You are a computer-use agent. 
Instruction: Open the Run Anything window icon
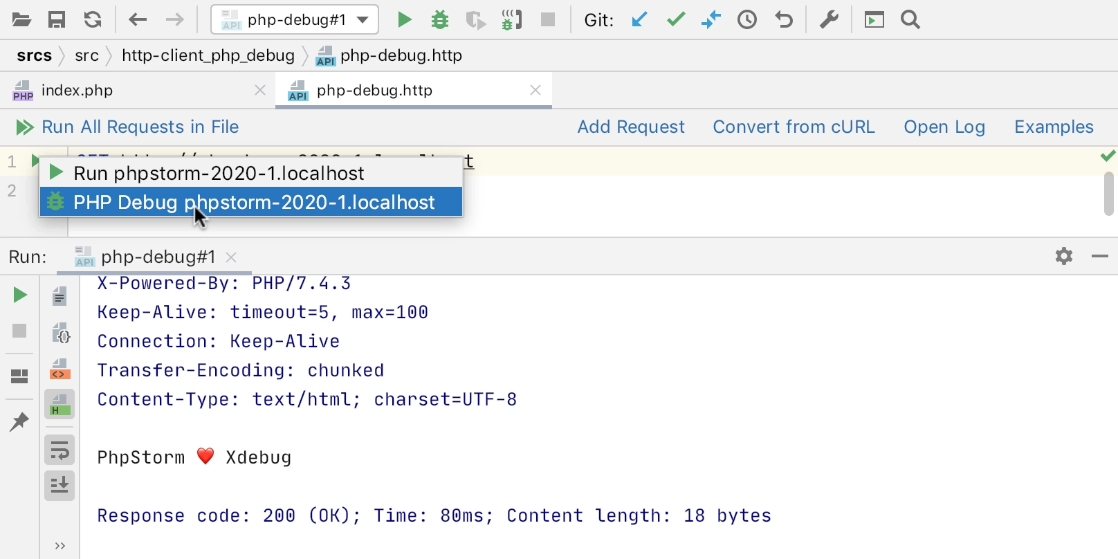(x=874, y=20)
